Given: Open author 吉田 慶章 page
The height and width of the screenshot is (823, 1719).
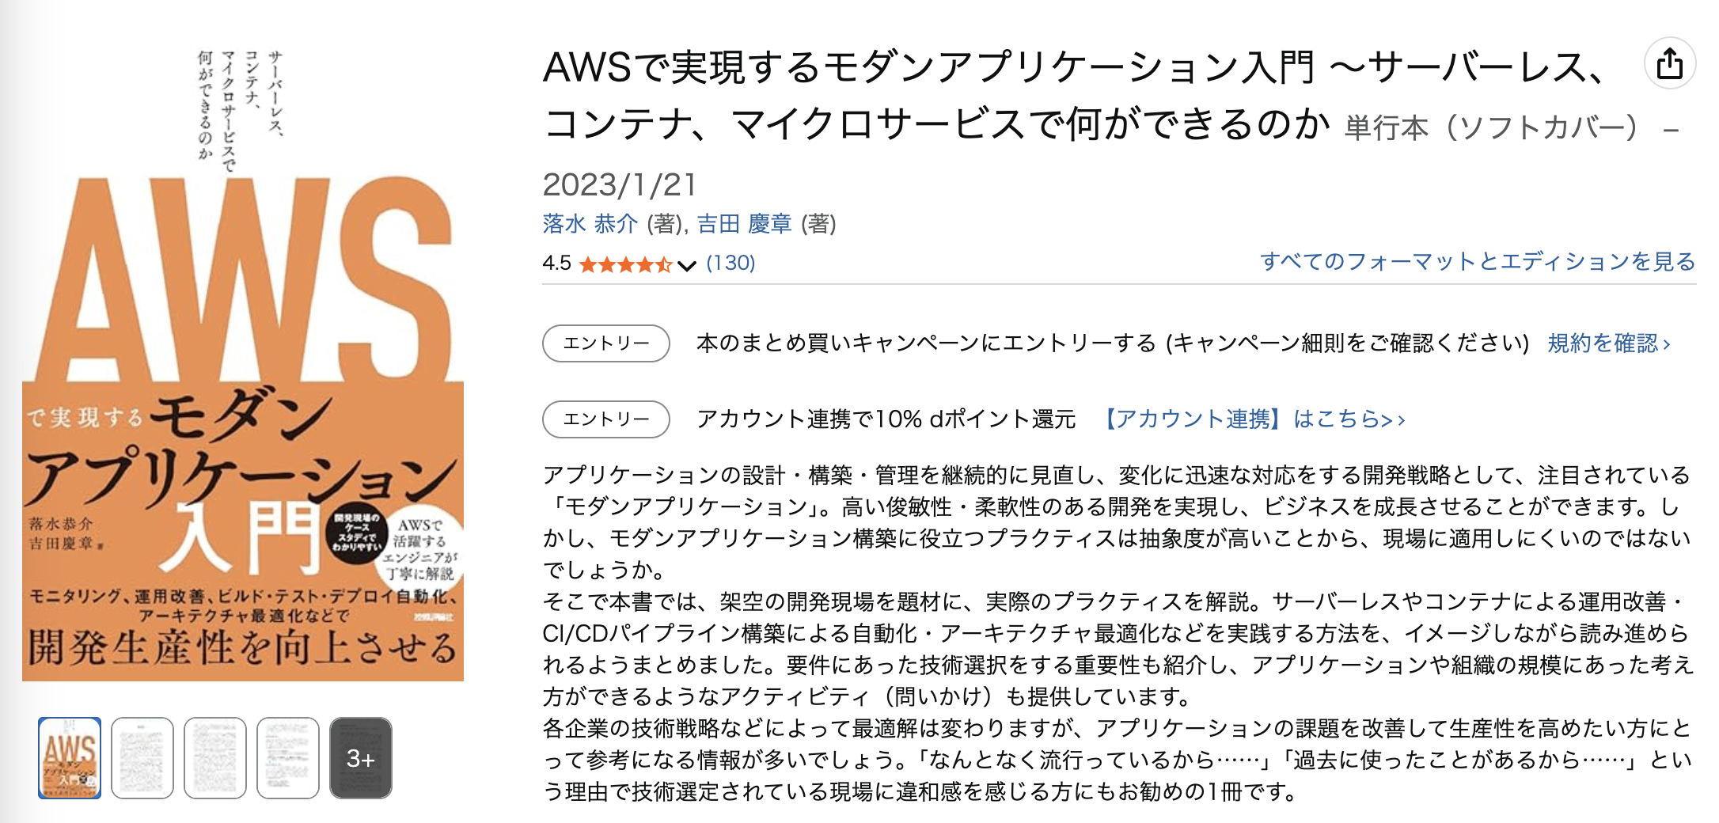Looking at the screenshot, I should tap(744, 224).
